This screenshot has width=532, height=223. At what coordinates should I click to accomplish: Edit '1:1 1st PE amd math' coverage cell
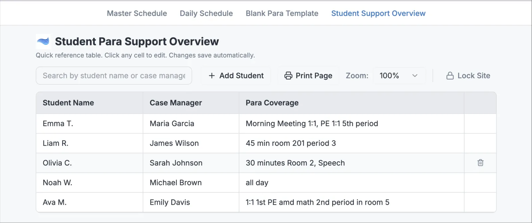pyautogui.click(x=351, y=202)
